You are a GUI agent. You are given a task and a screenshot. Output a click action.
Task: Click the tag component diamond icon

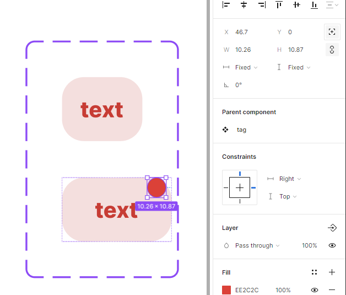tap(225, 130)
